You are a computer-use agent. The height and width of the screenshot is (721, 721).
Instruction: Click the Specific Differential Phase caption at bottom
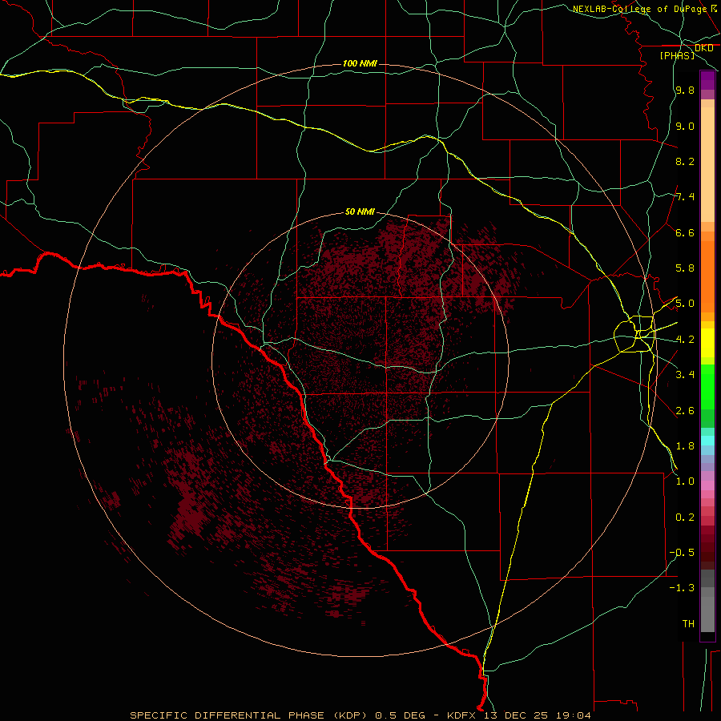(360, 715)
